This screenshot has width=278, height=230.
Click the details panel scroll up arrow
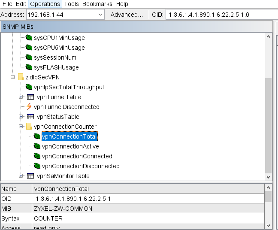tap(269, 188)
